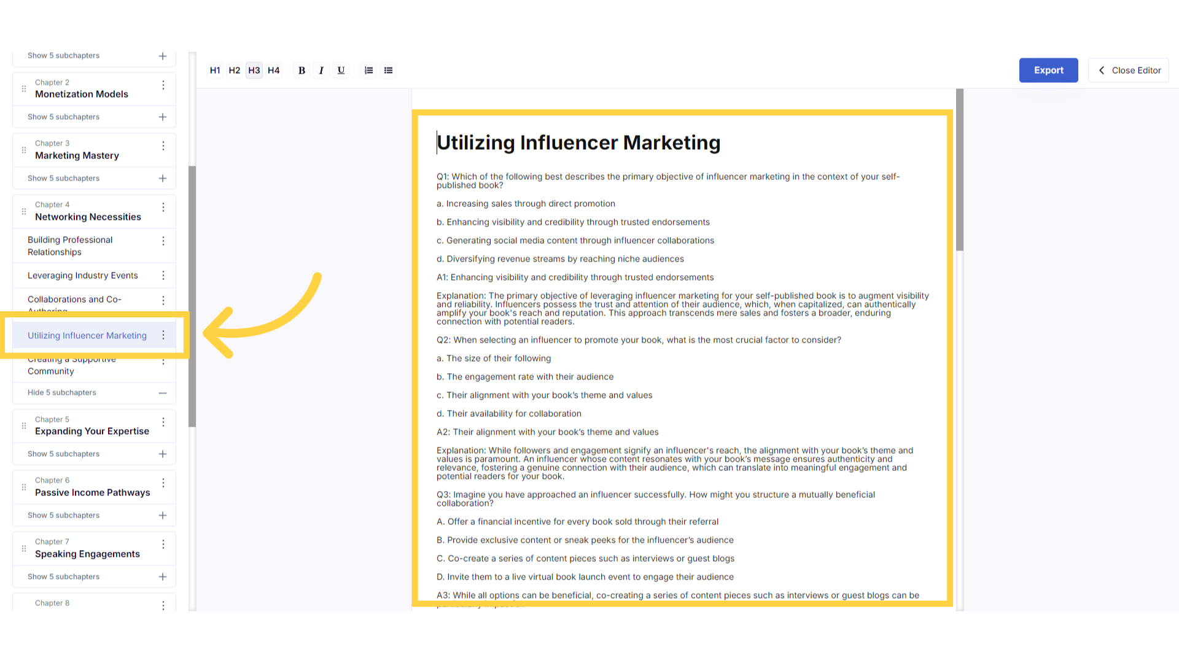Click Close Editor button
The image size is (1179, 663).
click(x=1129, y=70)
